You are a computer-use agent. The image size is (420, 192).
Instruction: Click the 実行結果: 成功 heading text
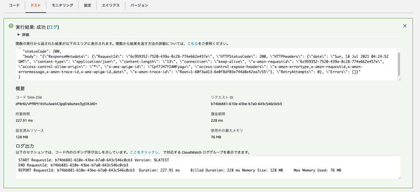click(31, 27)
